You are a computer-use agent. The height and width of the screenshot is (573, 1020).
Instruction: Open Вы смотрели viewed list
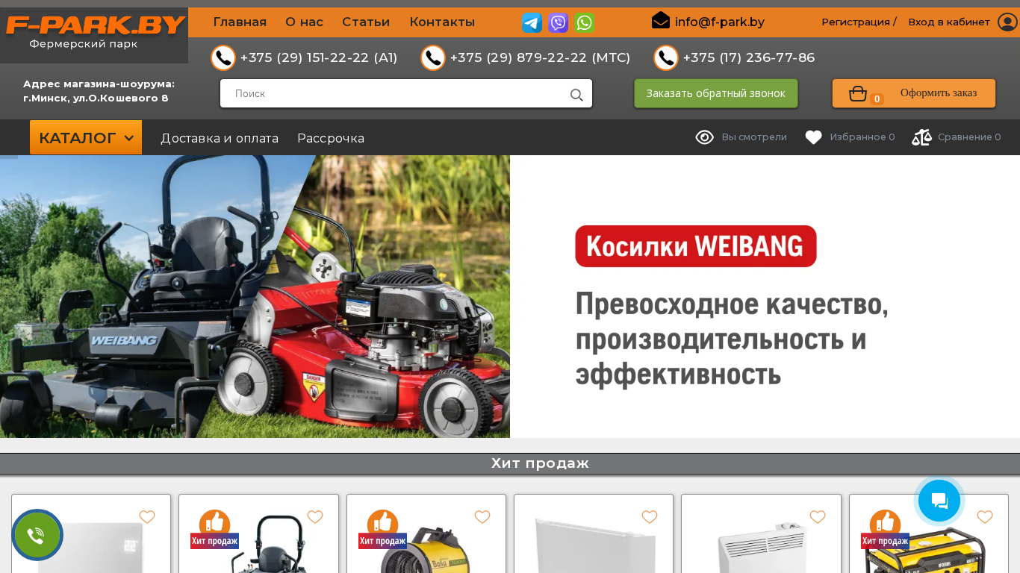754,137
